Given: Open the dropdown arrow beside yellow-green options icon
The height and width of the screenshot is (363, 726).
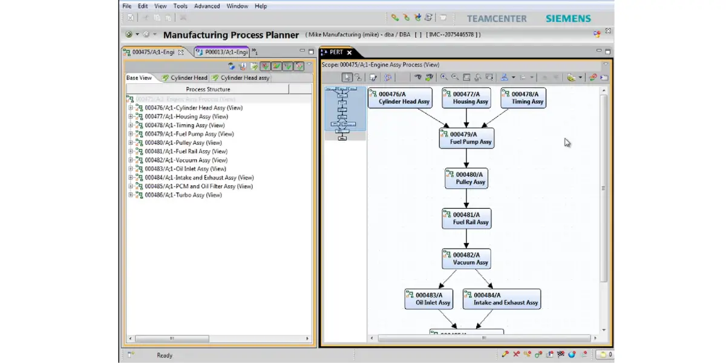Looking at the screenshot, I should (x=580, y=77).
